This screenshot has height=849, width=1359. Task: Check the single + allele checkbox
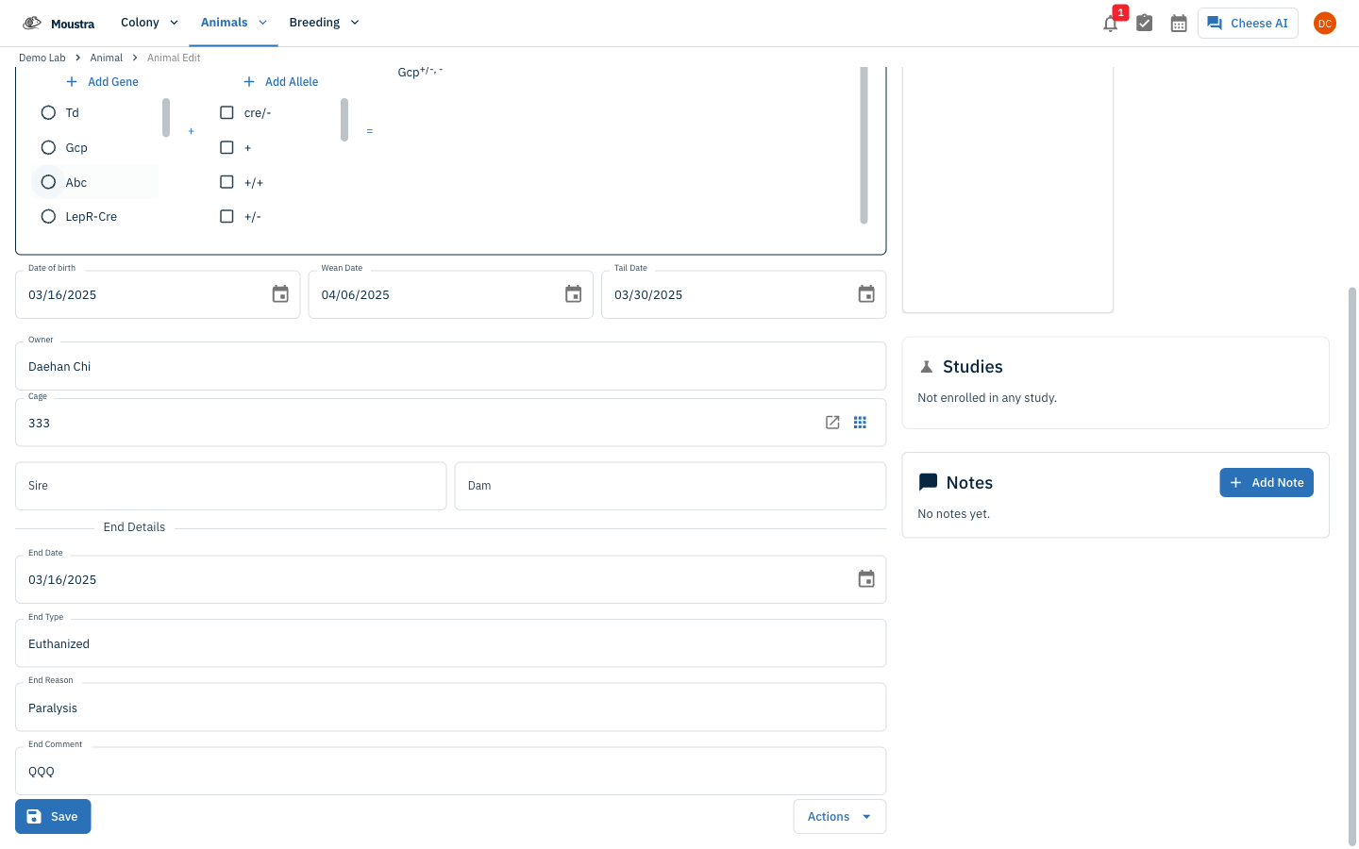point(226,147)
